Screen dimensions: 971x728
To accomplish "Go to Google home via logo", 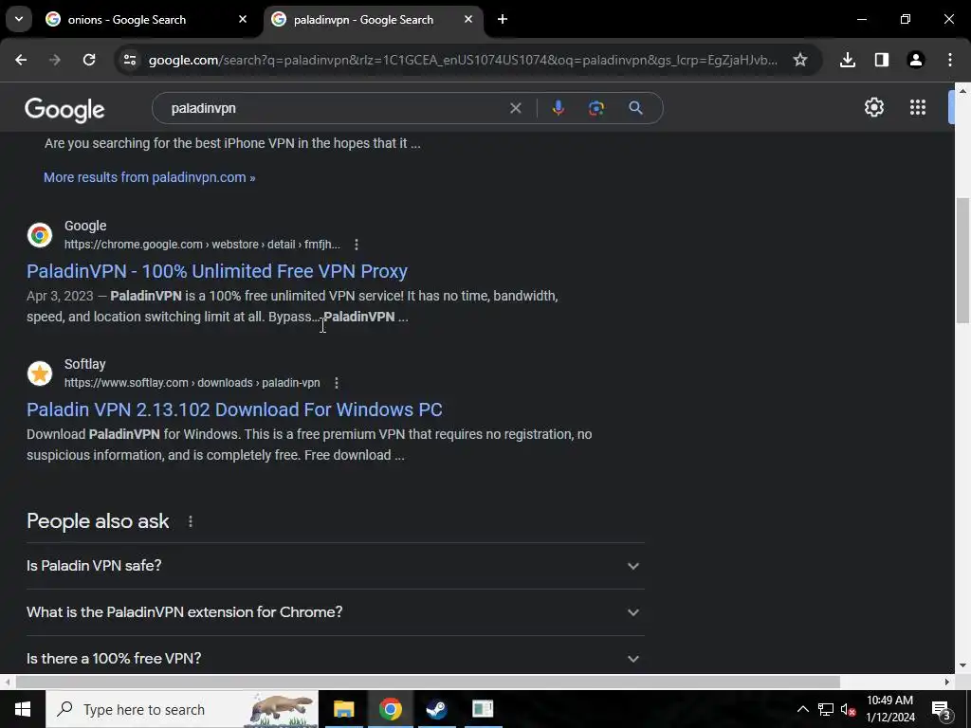I will tap(64, 109).
